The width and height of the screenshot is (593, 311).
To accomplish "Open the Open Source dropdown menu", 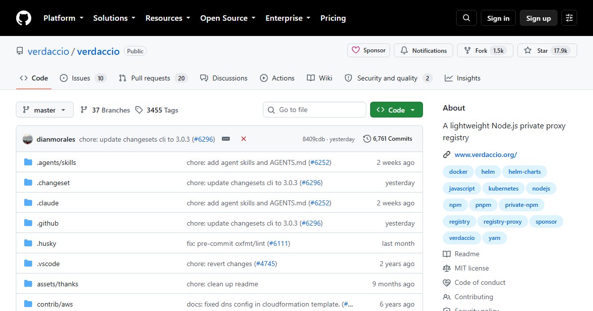I will click(x=228, y=18).
